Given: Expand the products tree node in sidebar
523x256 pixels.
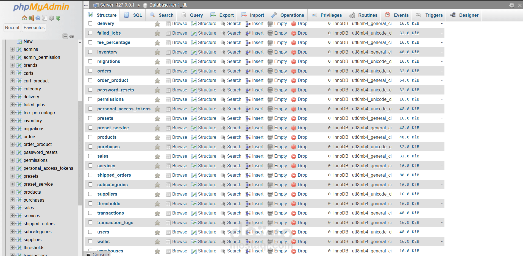Looking at the screenshot, I should (x=12, y=192).
